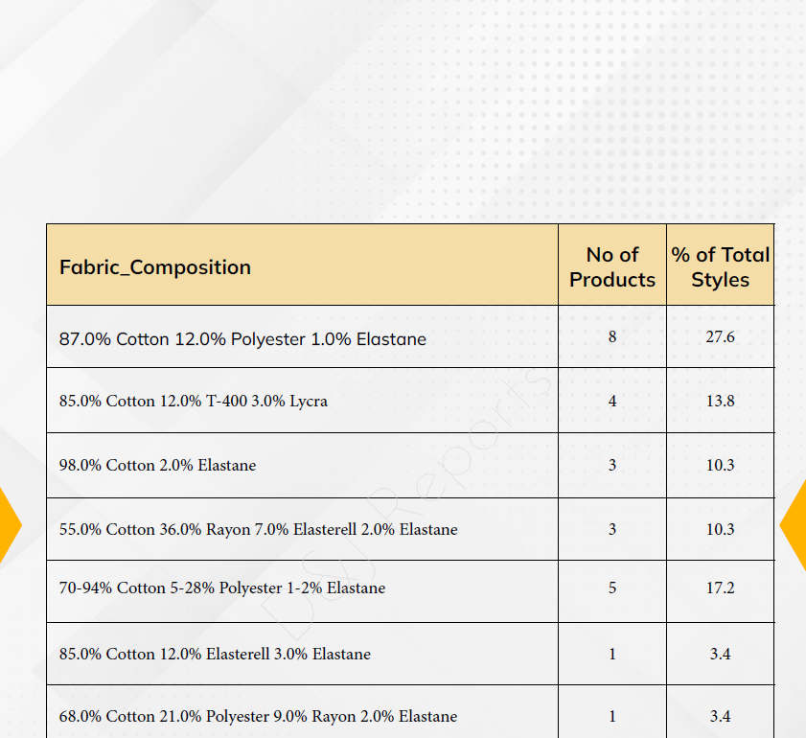Click the percentage value 13.8
Screen dimensions: 806x738
720,401
